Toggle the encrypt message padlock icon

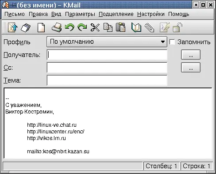point(177,27)
